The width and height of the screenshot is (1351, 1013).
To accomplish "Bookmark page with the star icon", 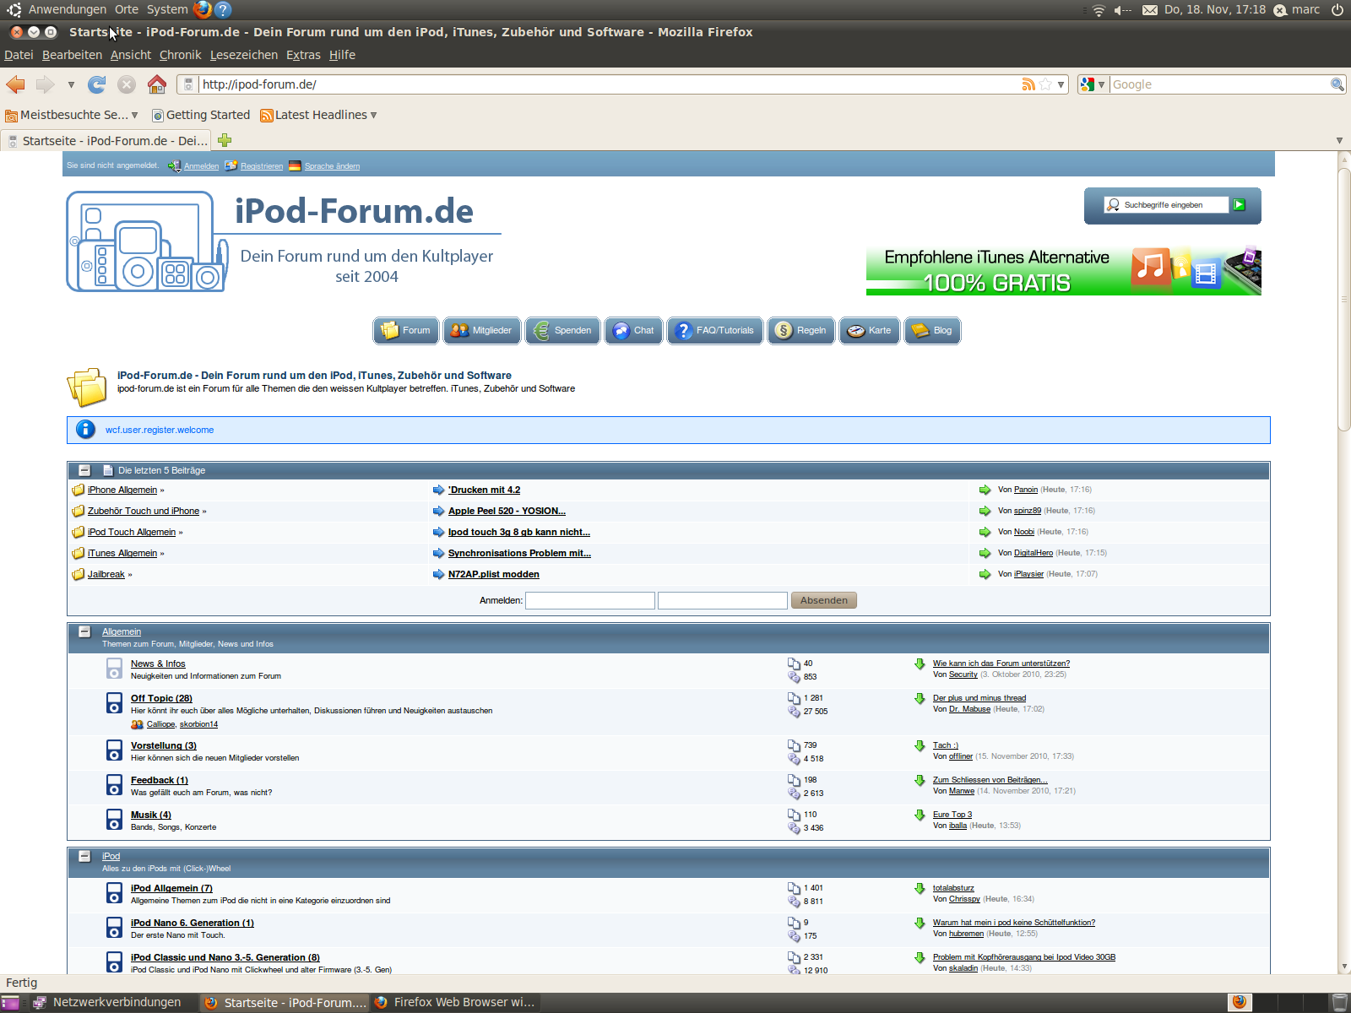I will 1046,84.
